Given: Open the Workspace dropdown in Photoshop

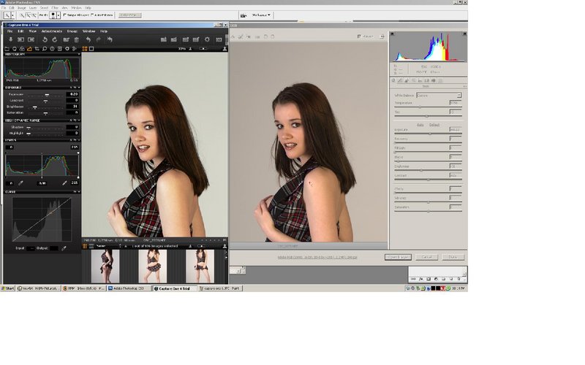Looking at the screenshot, I should coord(261,15).
